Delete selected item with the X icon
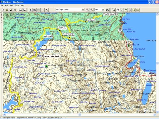This screenshot has width=159, height=119. 47,10
